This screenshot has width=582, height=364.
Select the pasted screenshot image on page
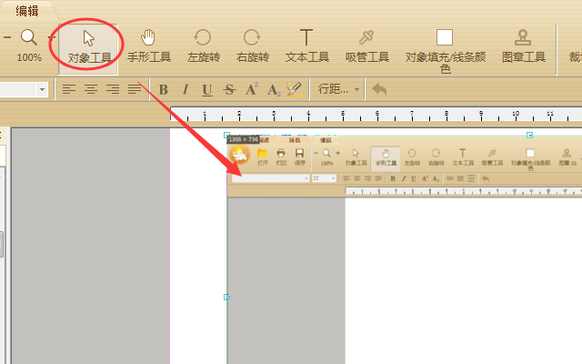pos(405,248)
